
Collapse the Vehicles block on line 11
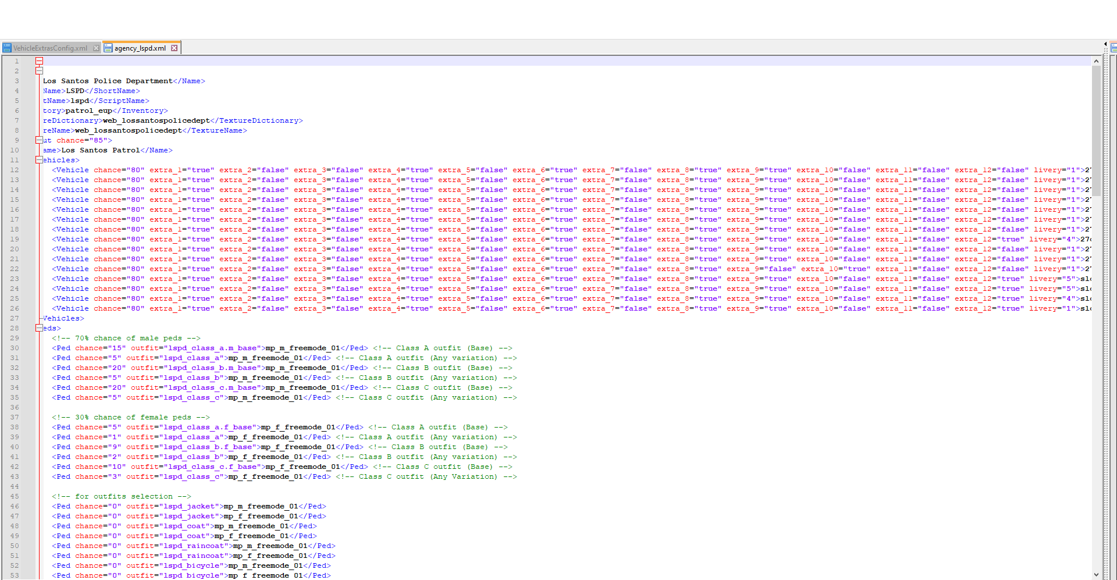[x=39, y=160]
